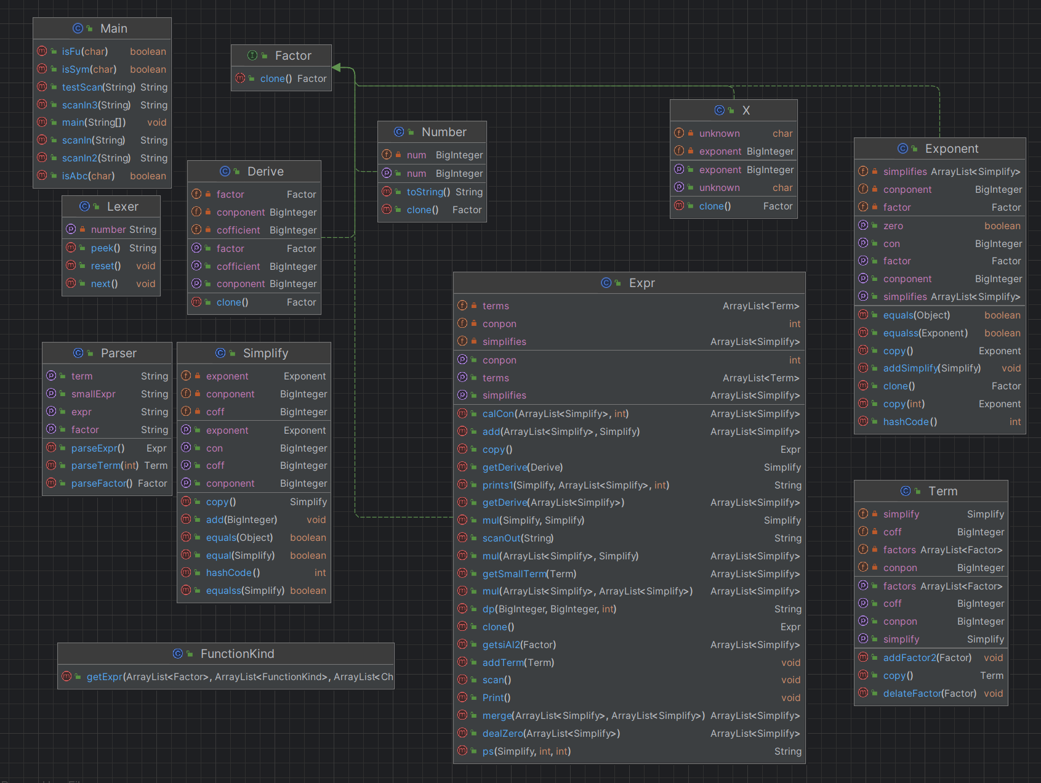Viewport: 1041px width, 783px height.
Task: Select the Factor interface title
Action: (293, 55)
